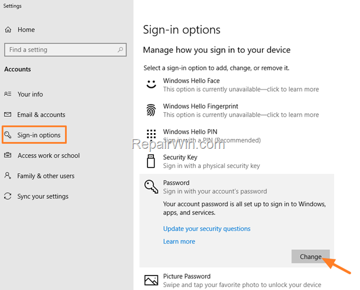Click the 'Accounts' section label
This screenshot has height=290, width=360.
(17, 69)
